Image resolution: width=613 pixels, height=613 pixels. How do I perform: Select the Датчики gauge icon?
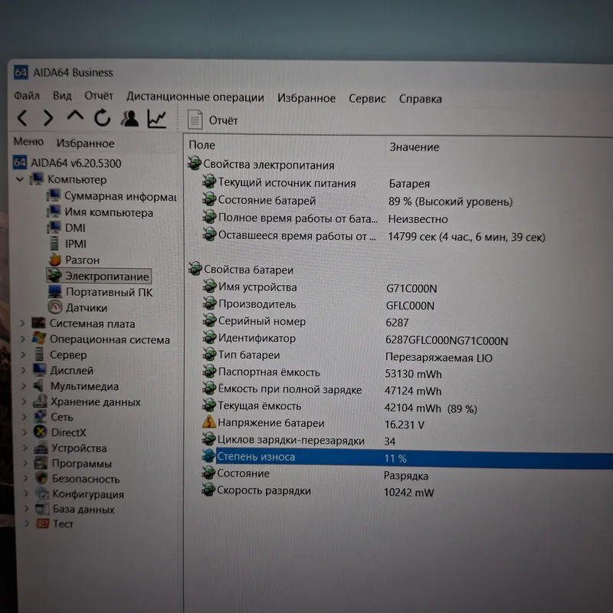pos(55,307)
